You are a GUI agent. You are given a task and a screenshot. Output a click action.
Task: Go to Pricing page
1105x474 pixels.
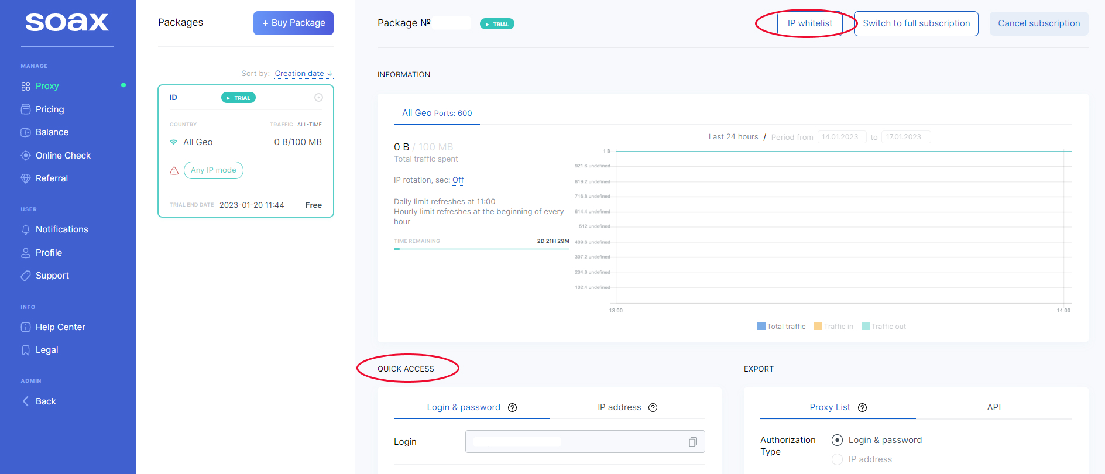[50, 109]
